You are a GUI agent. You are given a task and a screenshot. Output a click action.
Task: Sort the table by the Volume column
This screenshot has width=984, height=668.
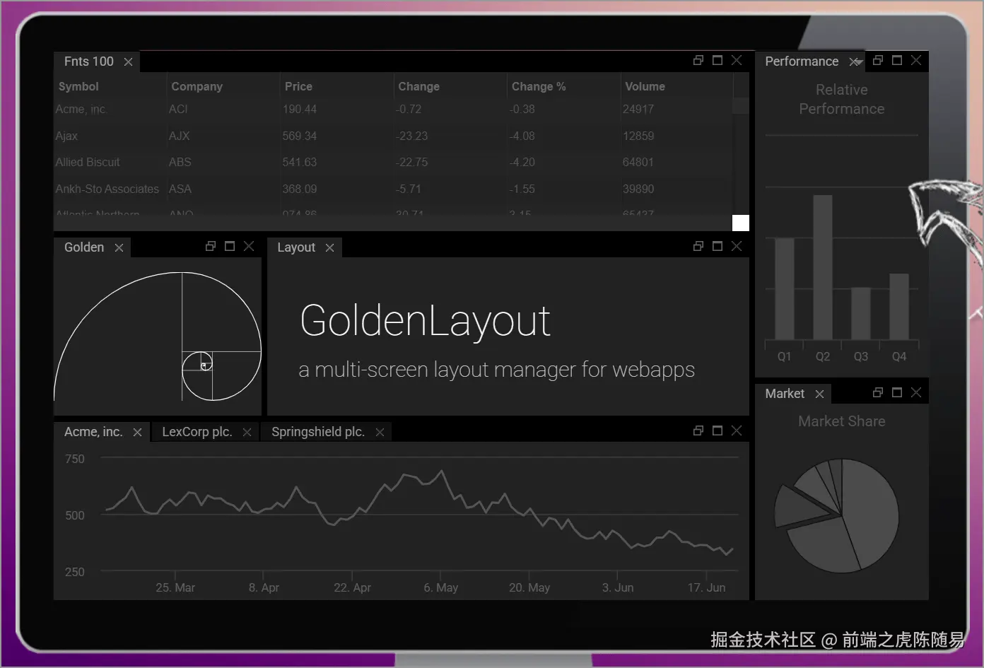point(645,86)
